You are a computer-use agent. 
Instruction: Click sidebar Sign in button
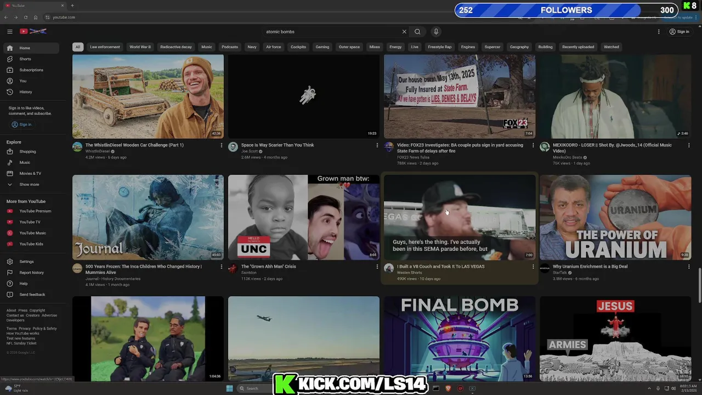coord(22,125)
